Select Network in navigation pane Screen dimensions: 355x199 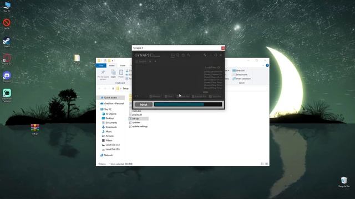point(106,155)
